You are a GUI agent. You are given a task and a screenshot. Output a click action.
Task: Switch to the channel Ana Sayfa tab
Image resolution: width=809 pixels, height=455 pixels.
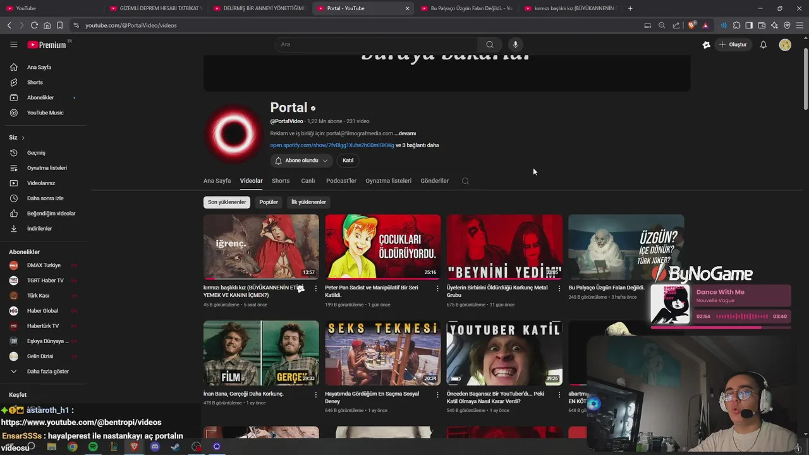[x=217, y=181]
